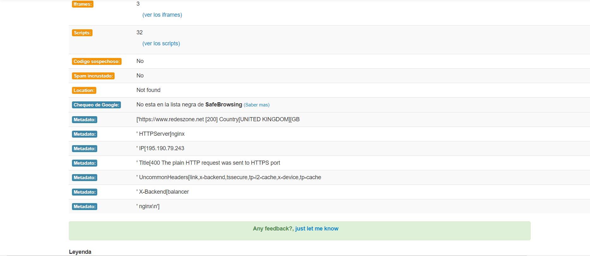The width and height of the screenshot is (590, 256).
Task: Click the Metadato badge beside the redeszone.net URL
Action: [84, 120]
